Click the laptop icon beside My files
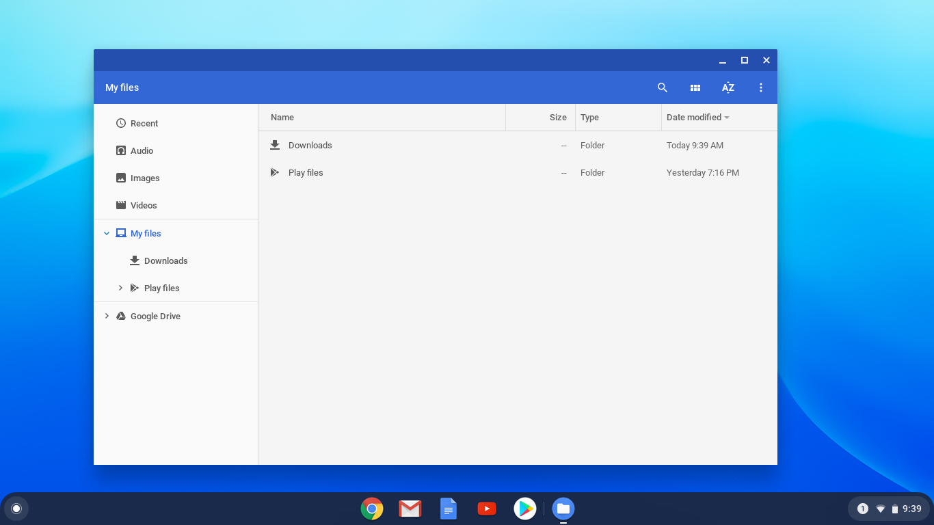934x525 pixels. [121, 233]
